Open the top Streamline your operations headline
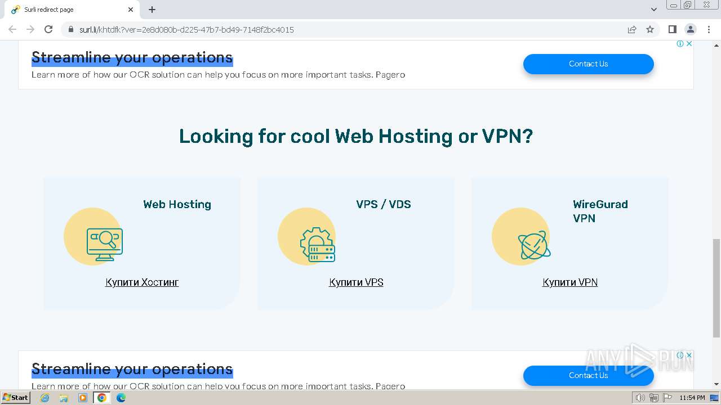The width and height of the screenshot is (721, 405). [132, 57]
